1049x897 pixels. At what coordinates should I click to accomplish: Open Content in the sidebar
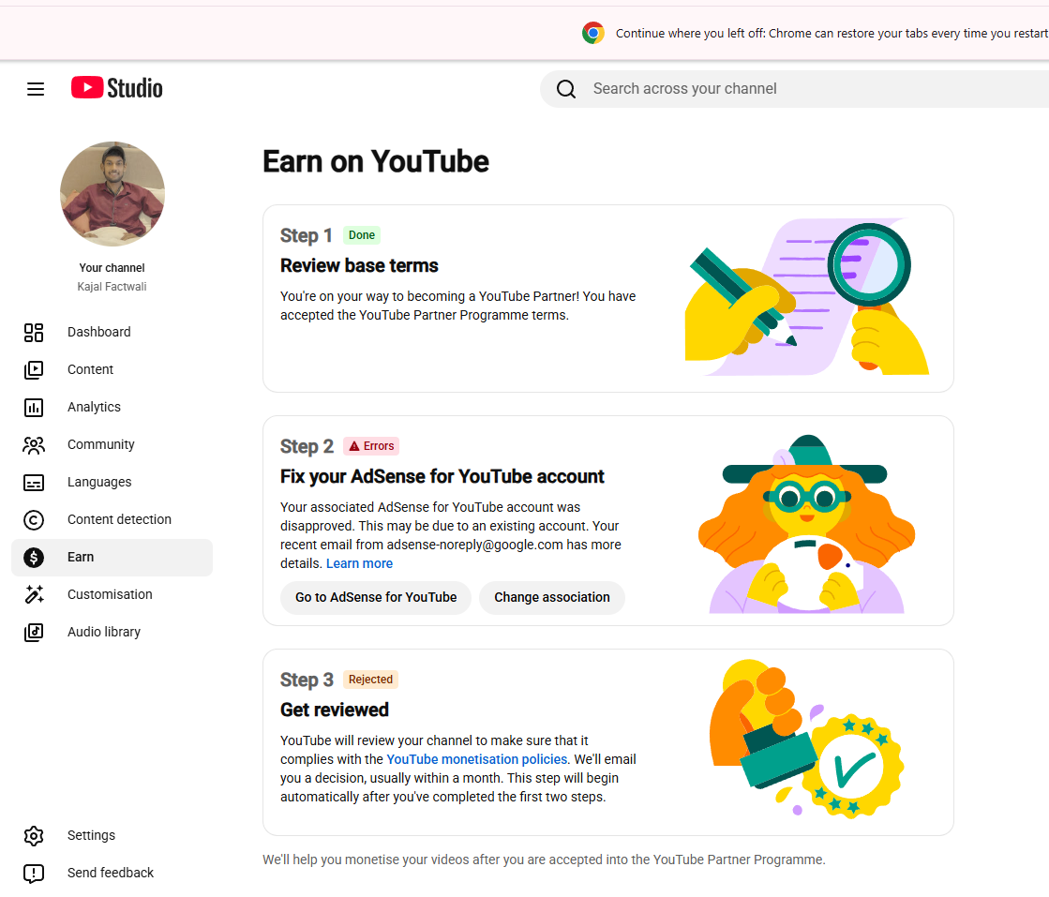(112, 370)
